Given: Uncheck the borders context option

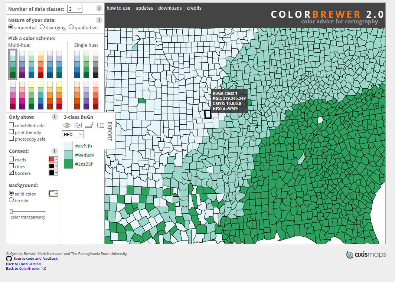Looking at the screenshot, I should coord(11,173).
